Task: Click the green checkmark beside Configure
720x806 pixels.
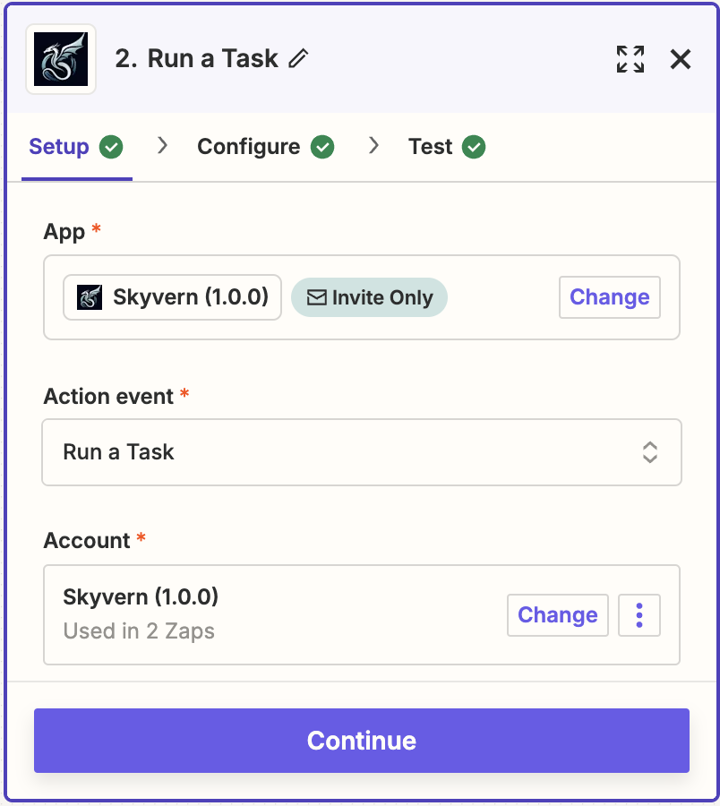Action: 324,146
